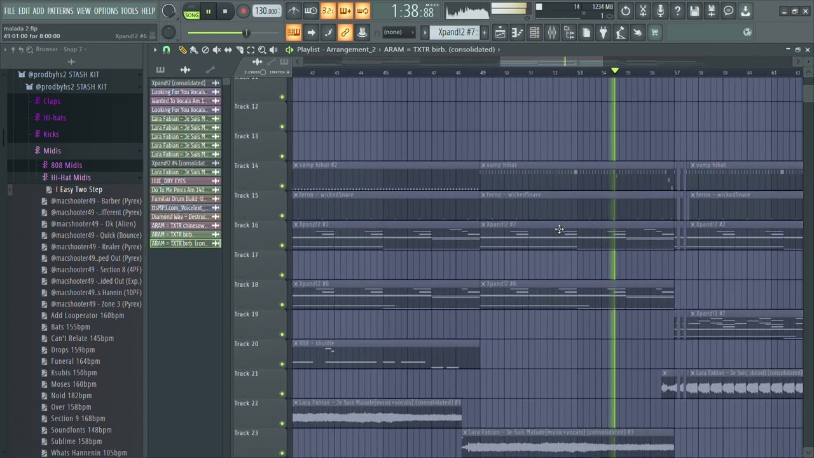814x458 pixels.
Task: Select the playlist slice tool
Action: pos(239,50)
